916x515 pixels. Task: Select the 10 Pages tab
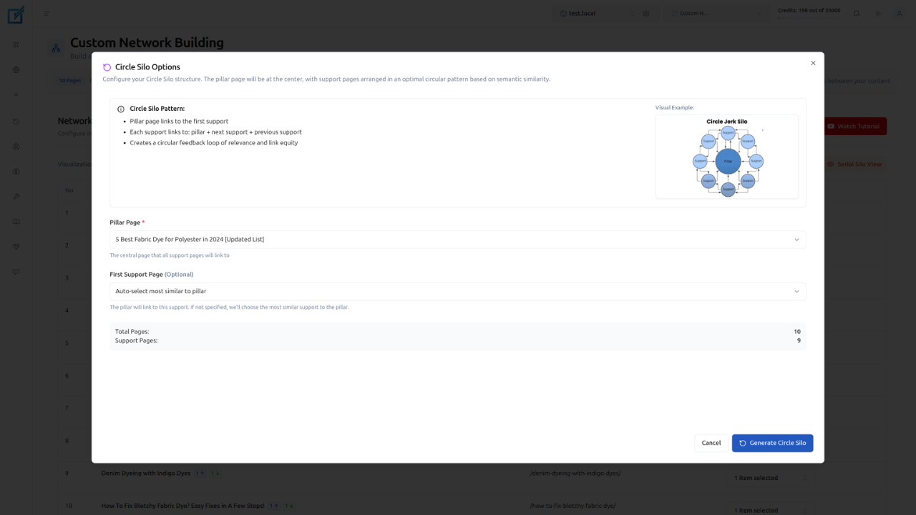[70, 80]
